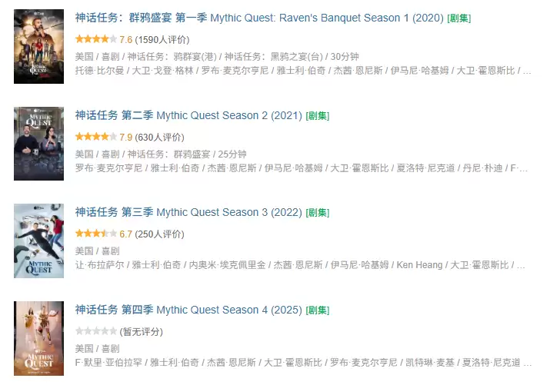The height and width of the screenshot is (385, 550).
Task: Click the 暂无评分 text for Season 4
Action: [x=142, y=331]
